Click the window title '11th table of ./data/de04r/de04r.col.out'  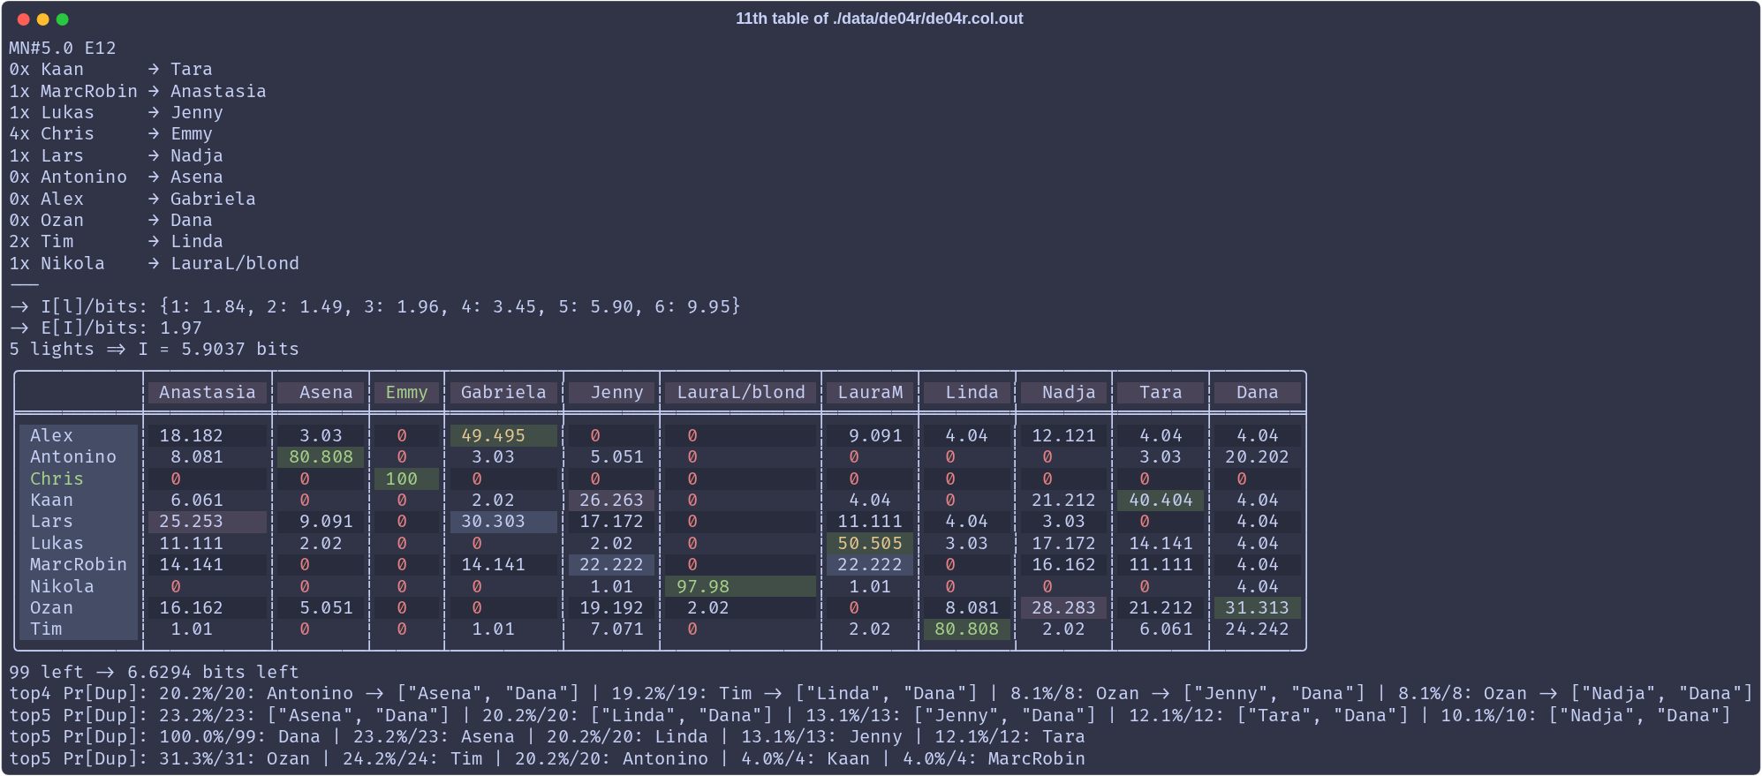click(879, 19)
